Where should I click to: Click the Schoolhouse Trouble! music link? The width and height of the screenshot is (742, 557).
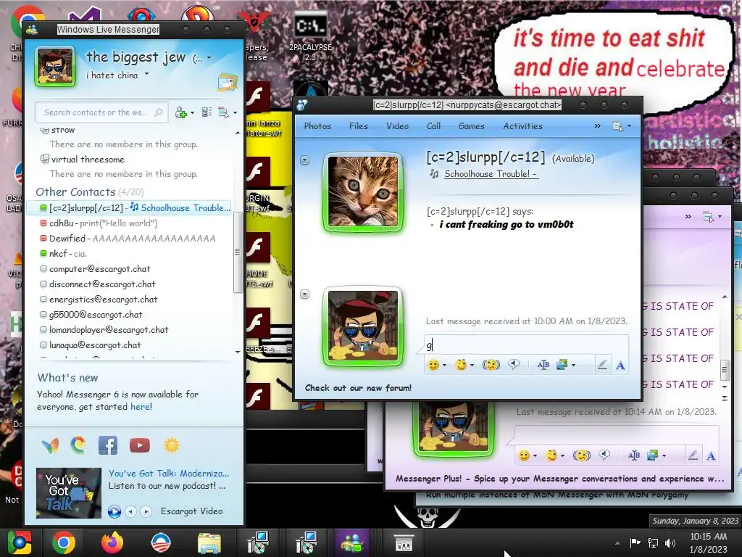(491, 174)
